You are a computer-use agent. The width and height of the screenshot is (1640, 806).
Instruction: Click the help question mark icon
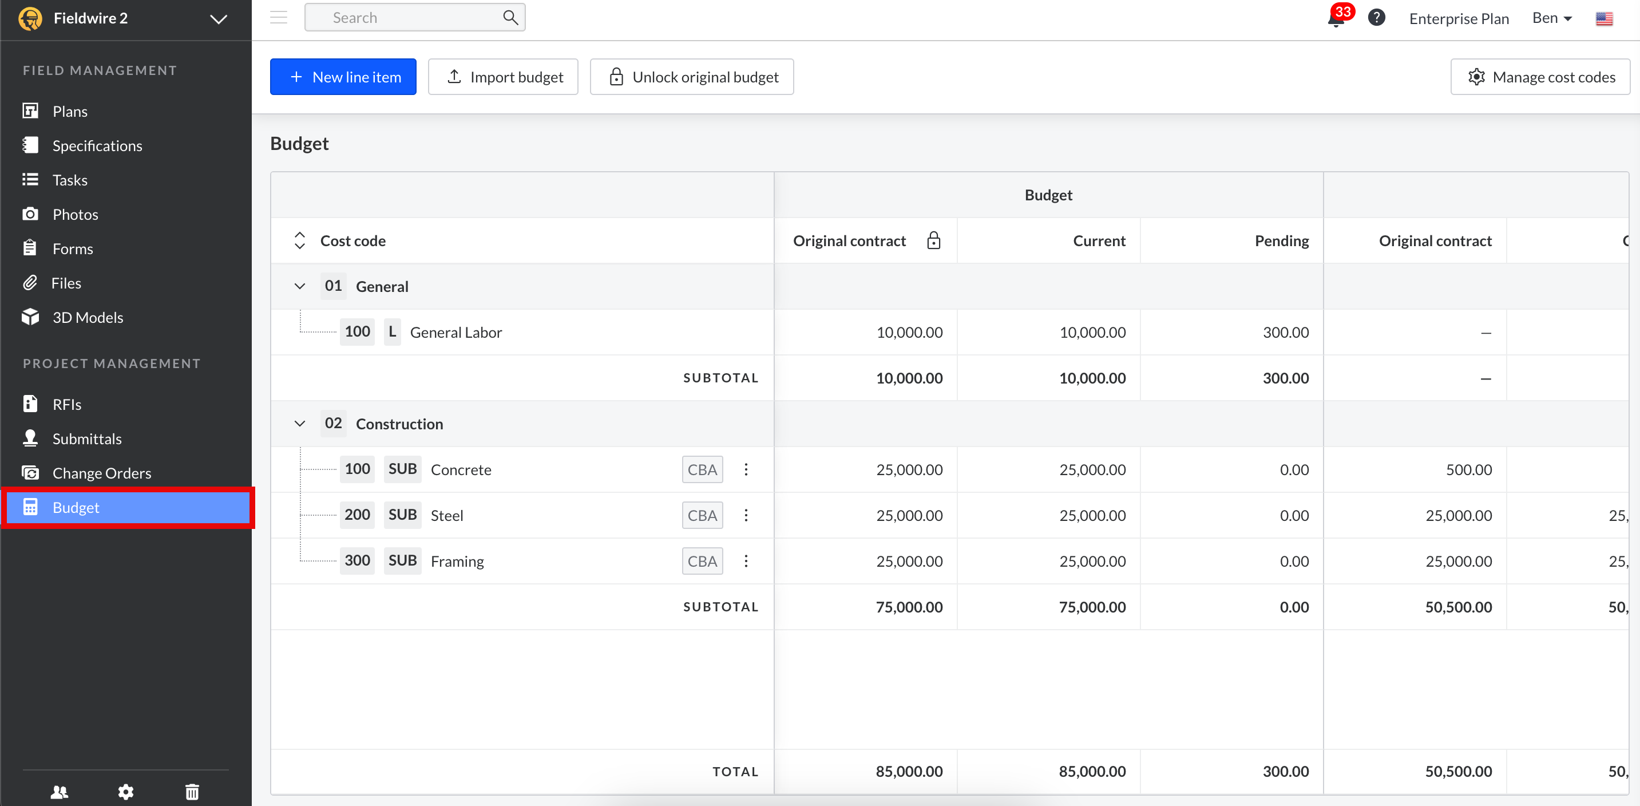coord(1376,18)
